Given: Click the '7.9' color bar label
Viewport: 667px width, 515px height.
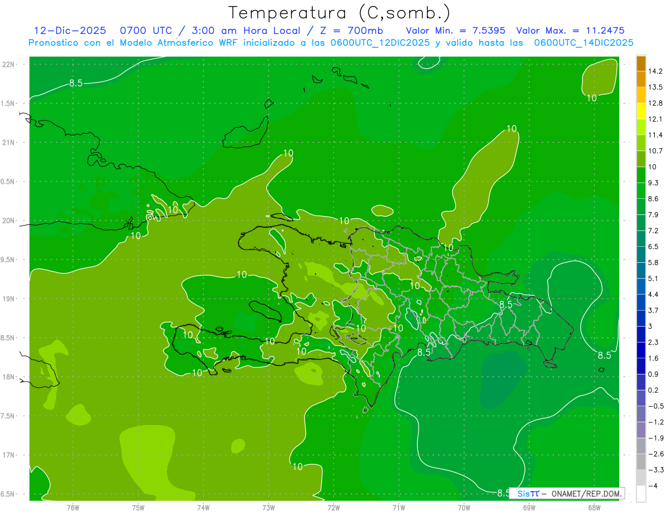Looking at the screenshot, I should [x=653, y=214].
